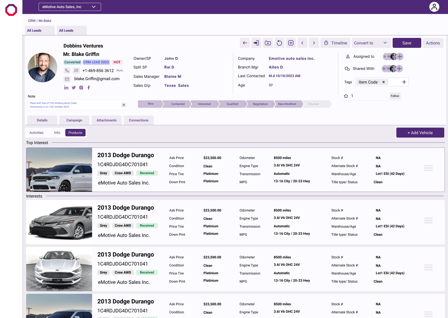Click the email envelope icon
This screenshot has width=448, height=318.
(x=67, y=79)
